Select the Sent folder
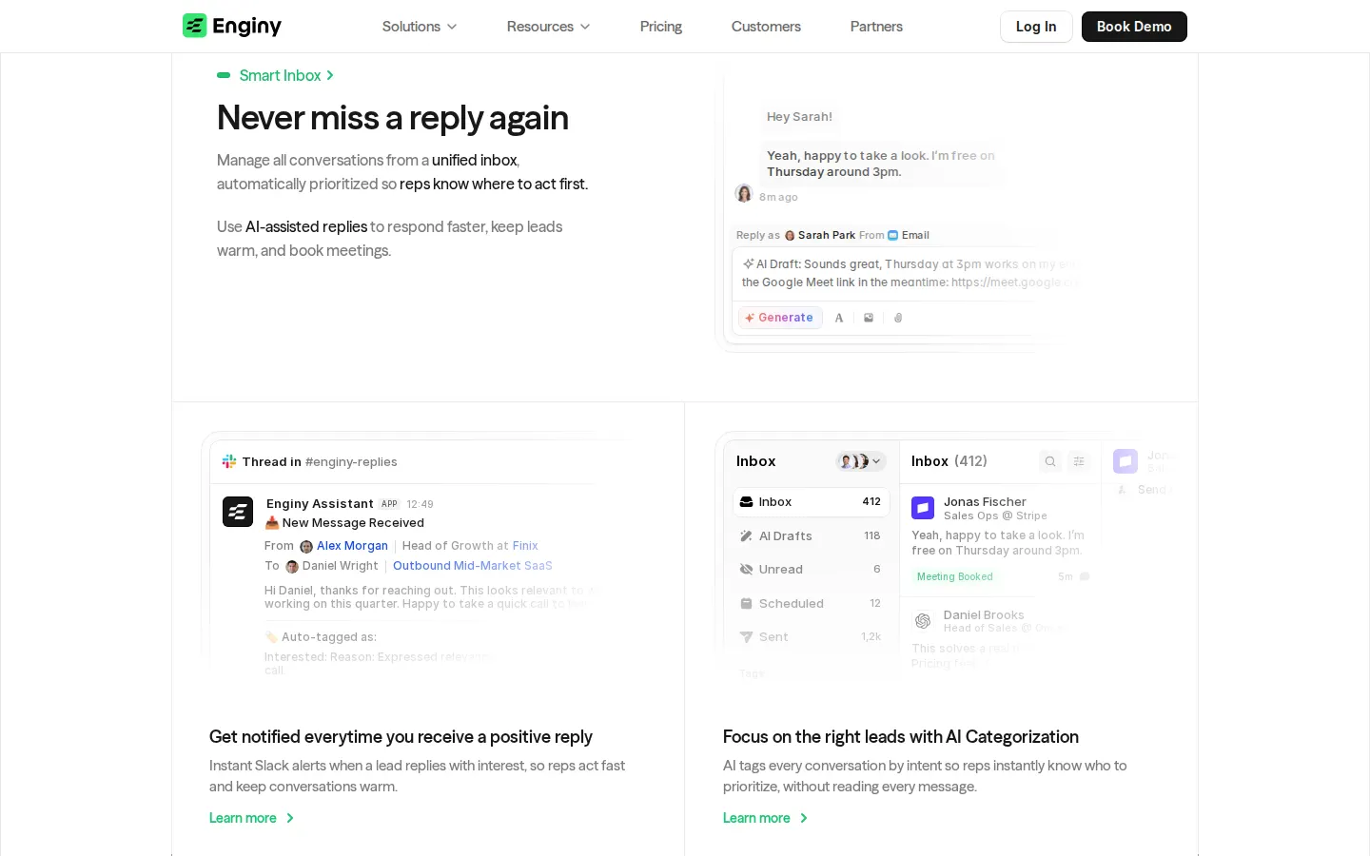This screenshot has width=1370, height=856. [811, 637]
